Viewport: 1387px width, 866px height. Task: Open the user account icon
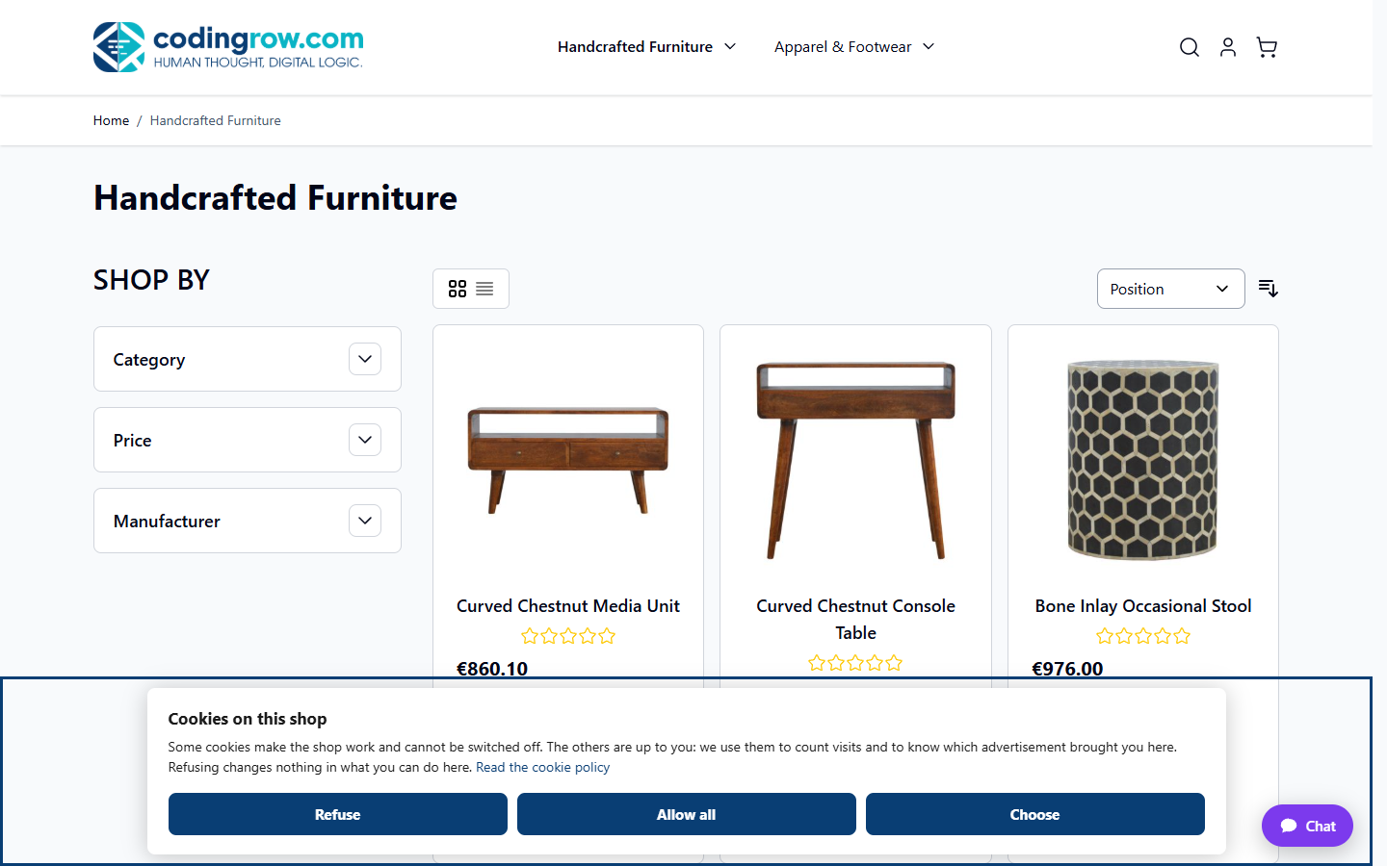pos(1228,47)
